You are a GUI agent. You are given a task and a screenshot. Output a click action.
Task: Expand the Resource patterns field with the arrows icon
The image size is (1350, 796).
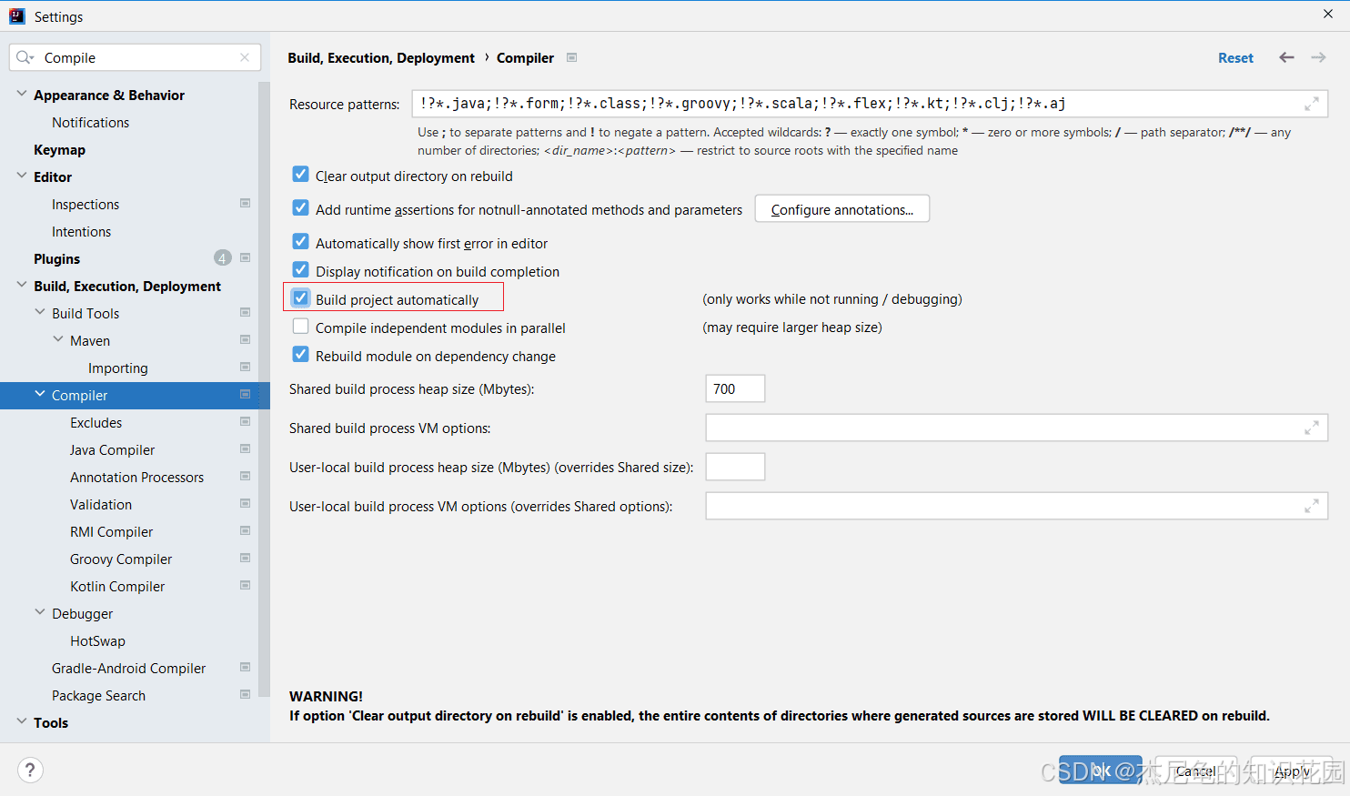click(x=1313, y=103)
